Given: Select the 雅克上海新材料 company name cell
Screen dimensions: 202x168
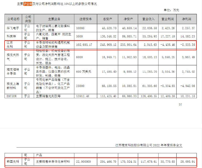Looking at the screenshot, I should [13, 86].
